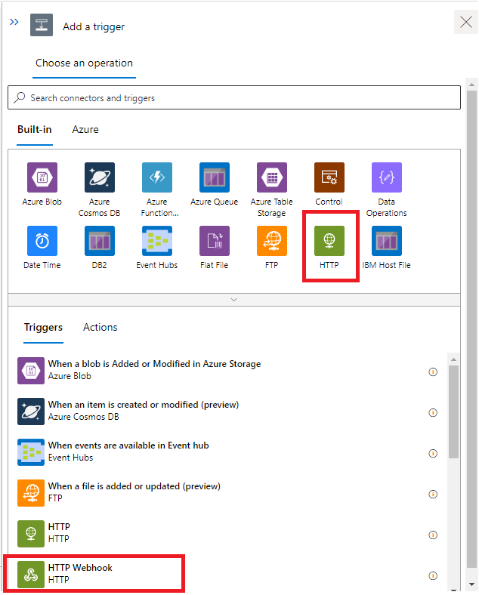Pick the Flat File connector
This screenshot has width=479, height=595.
215,241
